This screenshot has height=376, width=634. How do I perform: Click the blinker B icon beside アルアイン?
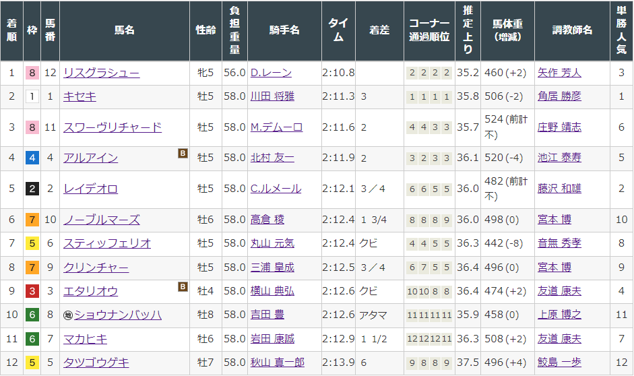(183, 153)
